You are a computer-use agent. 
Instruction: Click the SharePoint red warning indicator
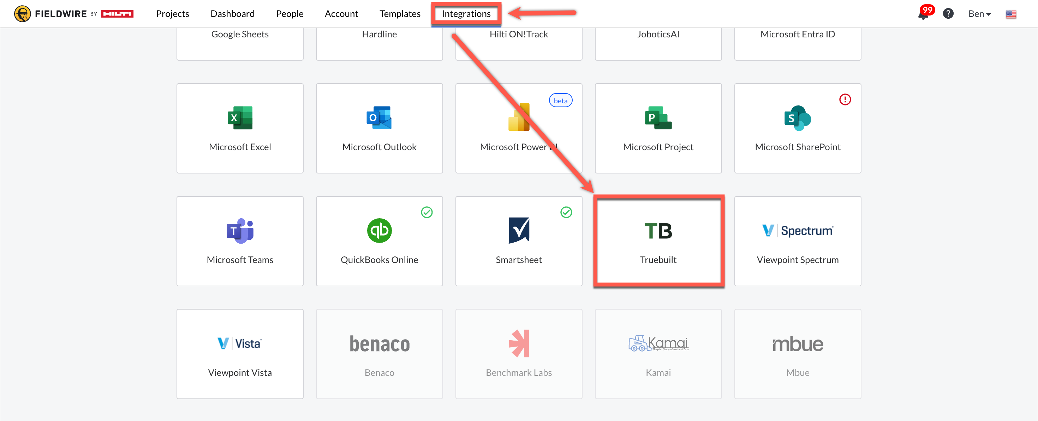coord(845,99)
